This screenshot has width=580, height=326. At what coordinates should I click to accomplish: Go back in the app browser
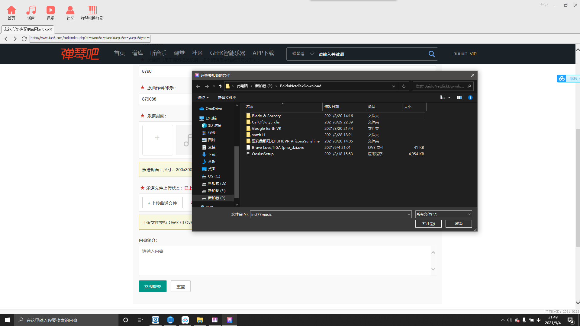[x=6, y=39]
